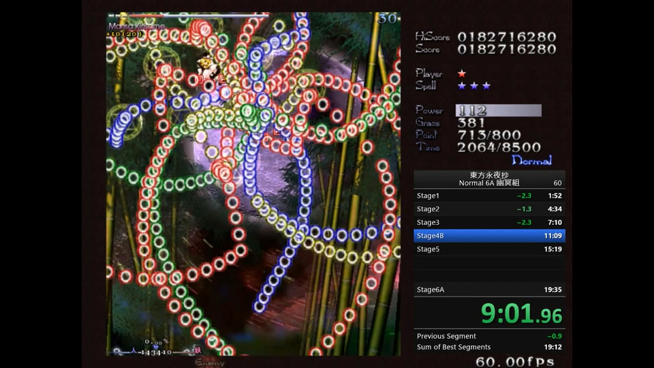This screenshot has width=654, height=368.
Task: Click the Player label
Action: (429, 74)
